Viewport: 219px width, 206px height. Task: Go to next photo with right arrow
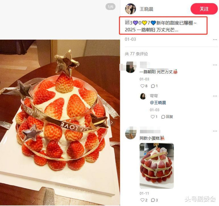[x=112, y=123]
